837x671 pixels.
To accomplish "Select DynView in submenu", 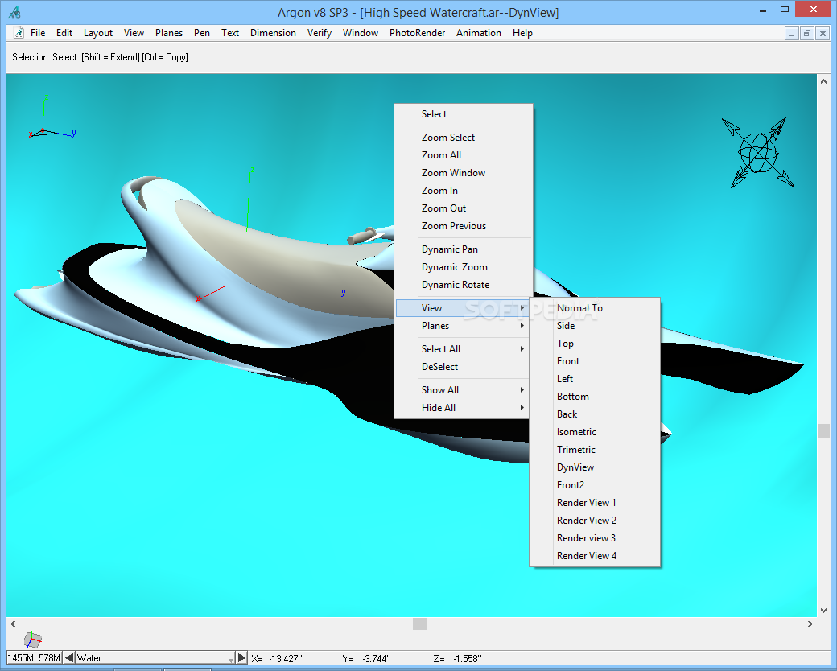I will coord(595,467).
